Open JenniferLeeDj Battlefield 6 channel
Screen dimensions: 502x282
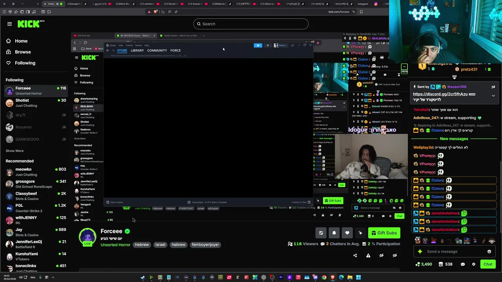pyautogui.click(x=35, y=244)
